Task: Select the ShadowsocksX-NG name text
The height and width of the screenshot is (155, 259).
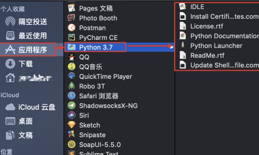Action: (108, 105)
